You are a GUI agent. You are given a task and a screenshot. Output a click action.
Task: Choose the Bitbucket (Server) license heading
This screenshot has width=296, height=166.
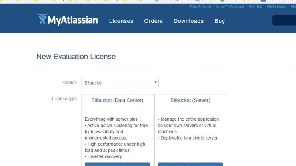pyautogui.click(x=190, y=100)
